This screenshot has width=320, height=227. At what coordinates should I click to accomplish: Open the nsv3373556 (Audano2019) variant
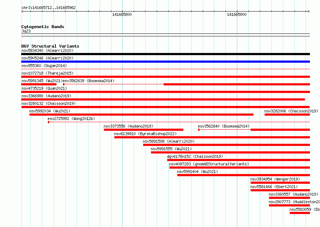[128, 126]
